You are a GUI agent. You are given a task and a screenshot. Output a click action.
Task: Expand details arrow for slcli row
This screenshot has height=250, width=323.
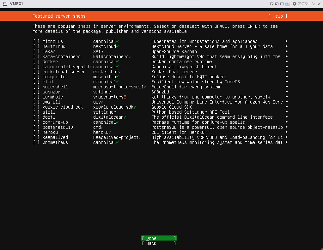(x=287, y=112)
